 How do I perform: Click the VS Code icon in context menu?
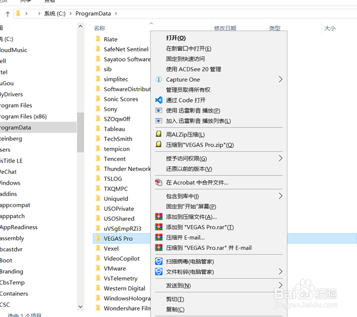pos(159,100)
